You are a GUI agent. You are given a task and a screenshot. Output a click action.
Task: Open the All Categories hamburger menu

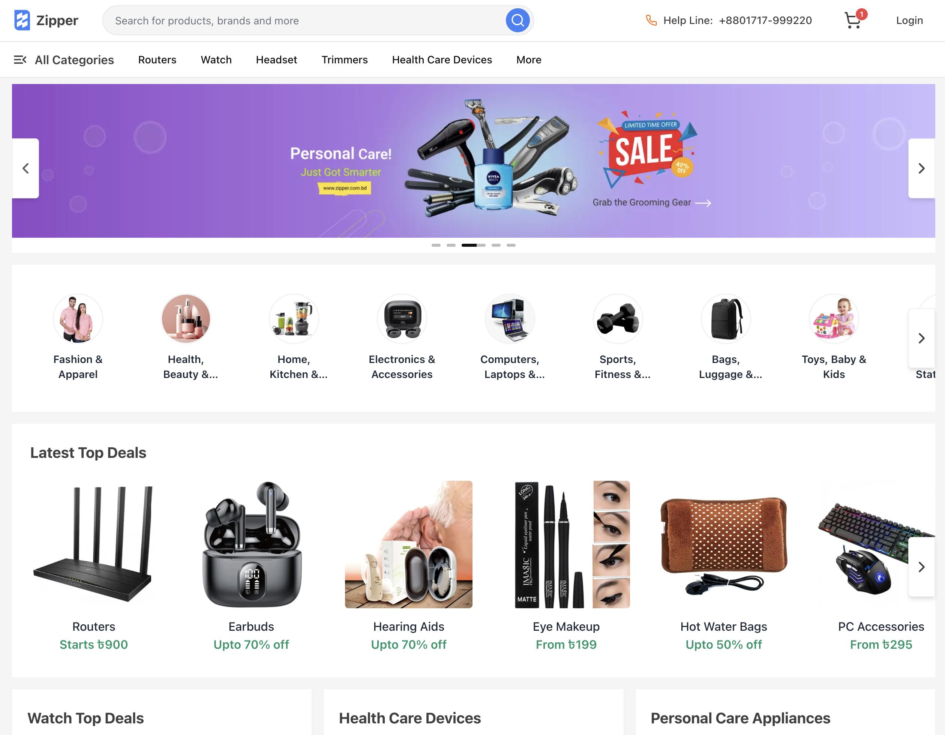20,60
